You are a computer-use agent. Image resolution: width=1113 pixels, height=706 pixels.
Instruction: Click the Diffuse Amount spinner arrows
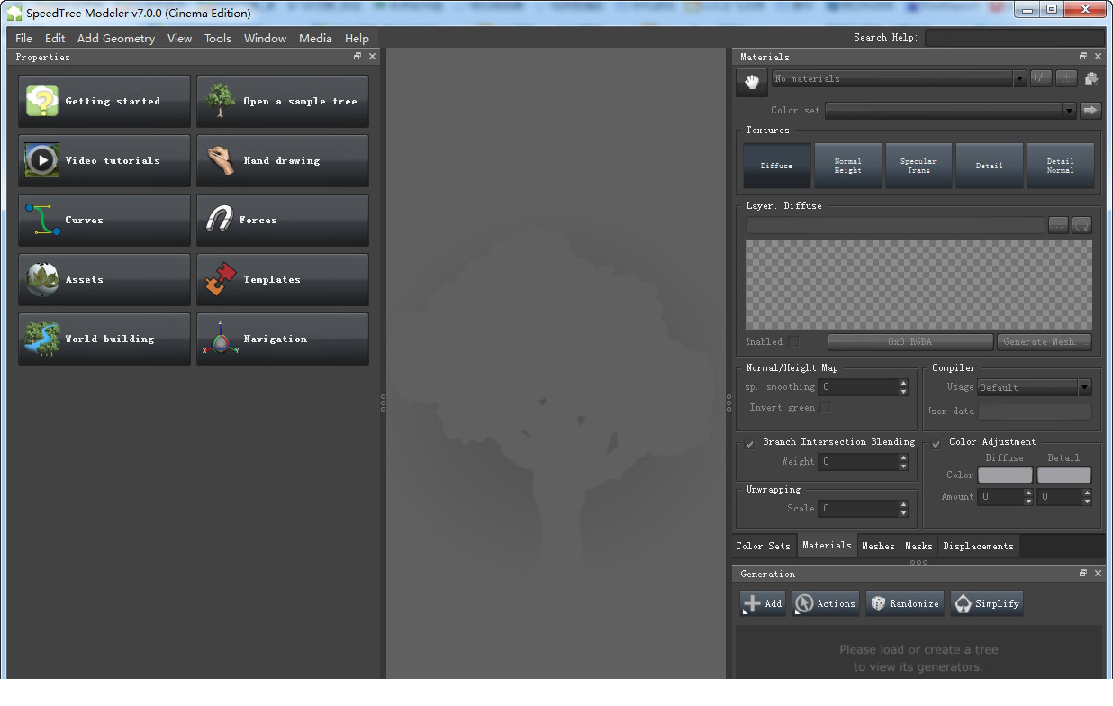coord(1028,496)
